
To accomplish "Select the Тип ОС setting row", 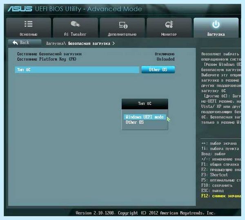I will click(77, 70).
